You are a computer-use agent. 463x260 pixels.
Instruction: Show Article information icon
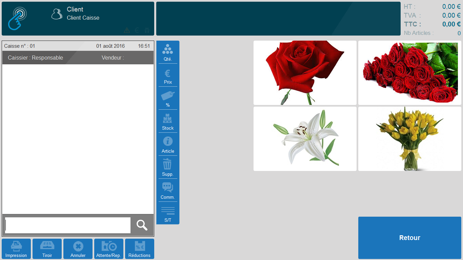(168, 145)
